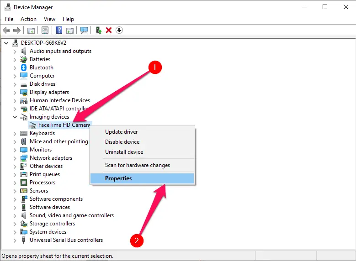Click the Forward arrow toolbar icon

pyautogui.click(x=17, y=30)
